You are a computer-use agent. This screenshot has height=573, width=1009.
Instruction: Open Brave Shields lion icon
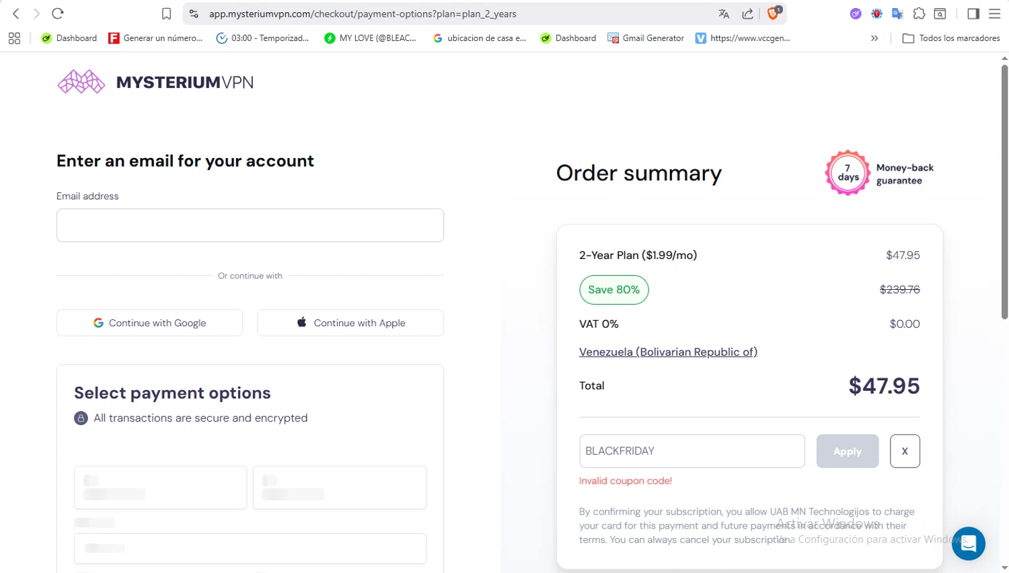pyautogui.click(x=774, y=13)
